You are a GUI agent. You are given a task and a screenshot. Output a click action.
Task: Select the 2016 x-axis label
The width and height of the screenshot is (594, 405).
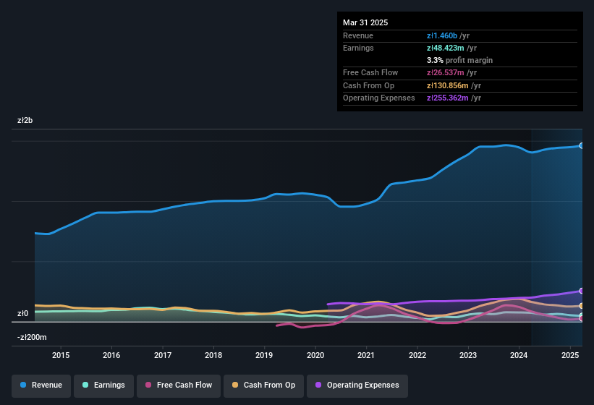[x=111, y=355]
